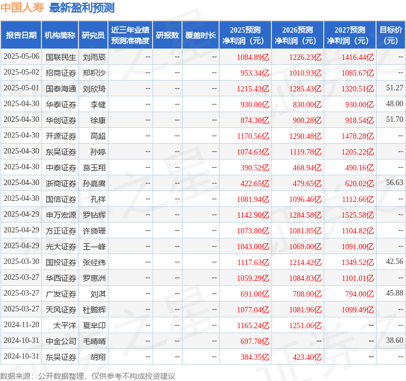Click the 研究员 column header
Viewport: 406px width, 381px height.
pyautogui.click(x=93, y=35)
